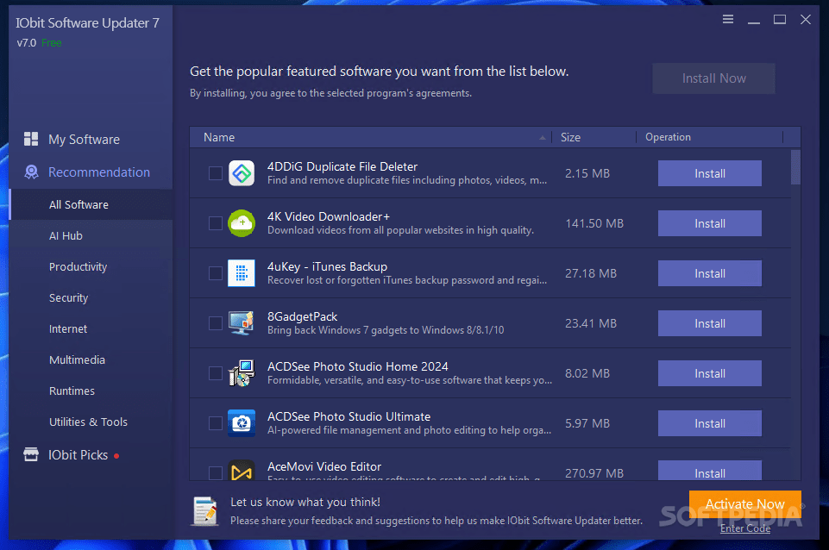Screen dimensions: 829x550
Task: Click the 4DDiG Duplicate File Deleter icon
Action: pyautogui.click(x=241, y=172)
